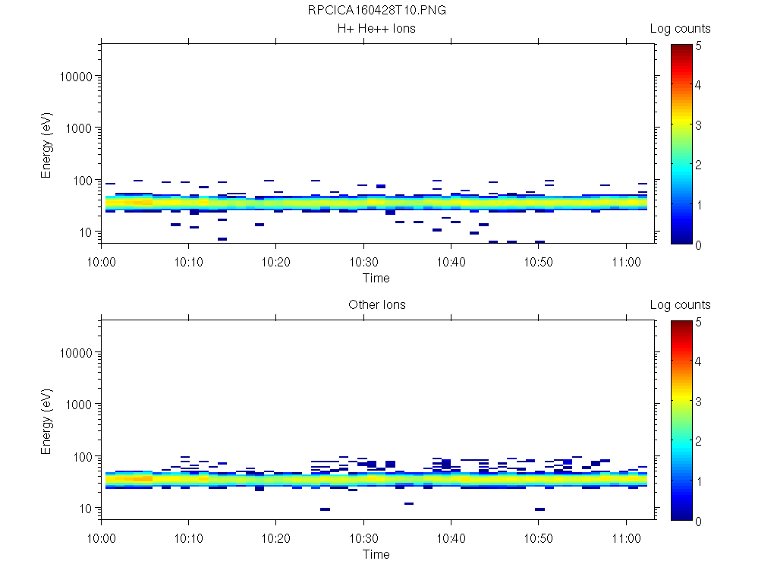777x583 pixels.
Task: Click inside the Other Ions spectrogram
Action: point(379,419)
